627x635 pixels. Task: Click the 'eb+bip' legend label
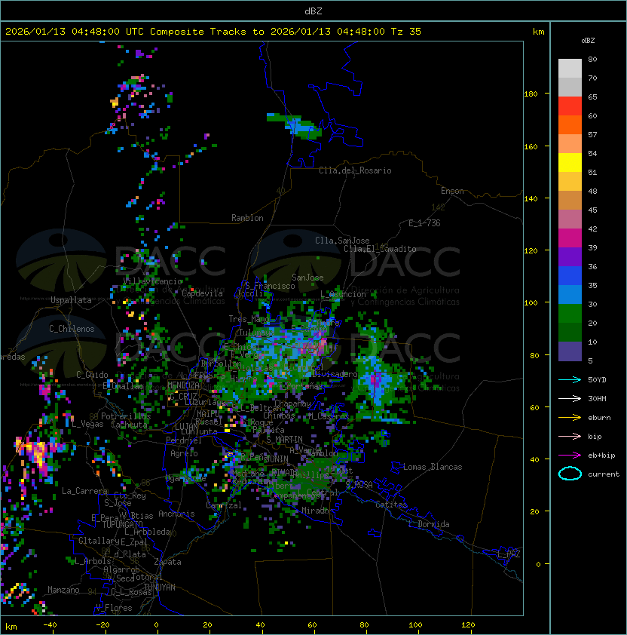click(601, 456)
